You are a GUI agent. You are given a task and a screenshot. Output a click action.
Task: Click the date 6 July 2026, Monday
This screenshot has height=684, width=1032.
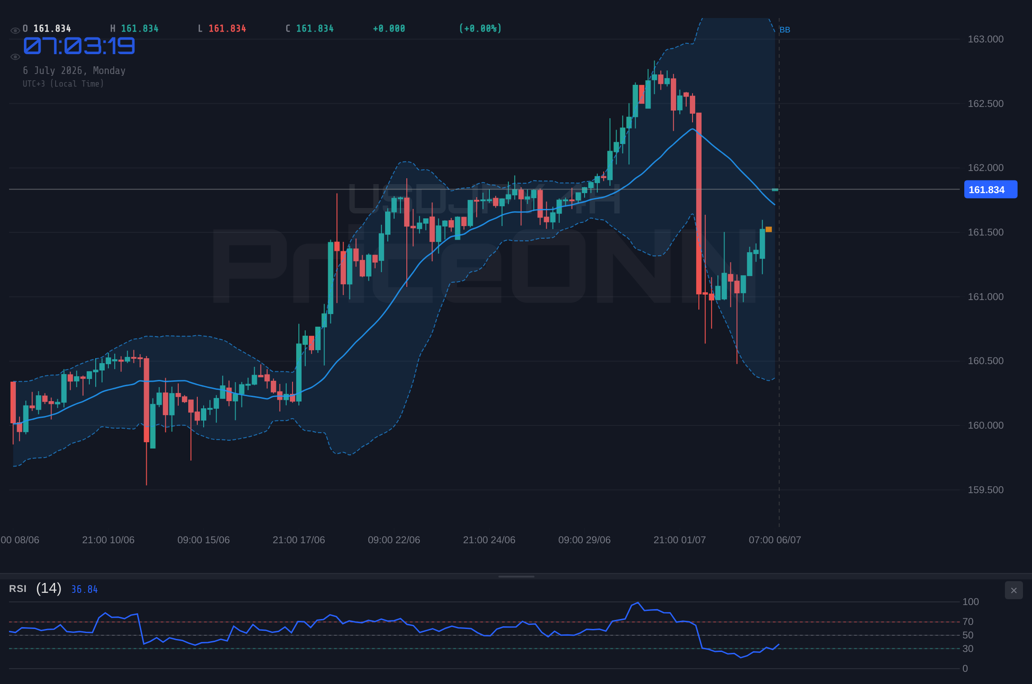pos(74,70)
